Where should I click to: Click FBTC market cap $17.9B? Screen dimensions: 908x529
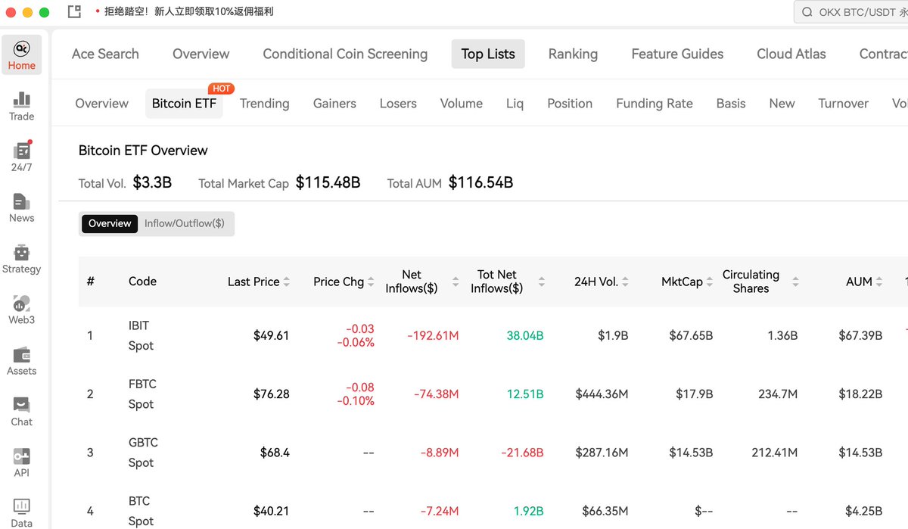pyautogui.click(x=695, y=394)
